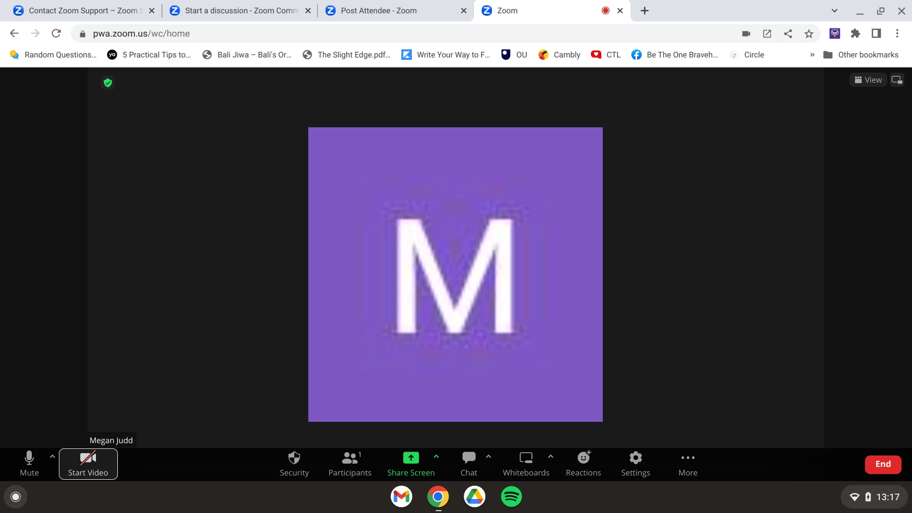
Task: Expand the Chat options caret
Action: tap(488, 456)
